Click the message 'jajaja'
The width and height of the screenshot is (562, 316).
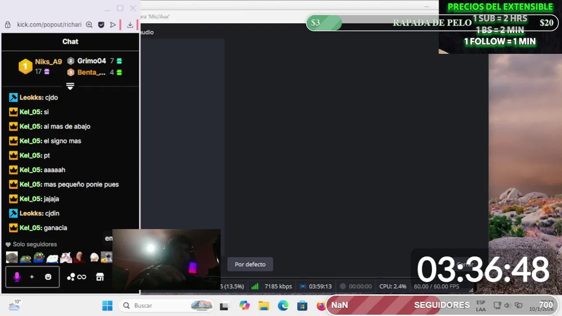[x=51, y=199]
